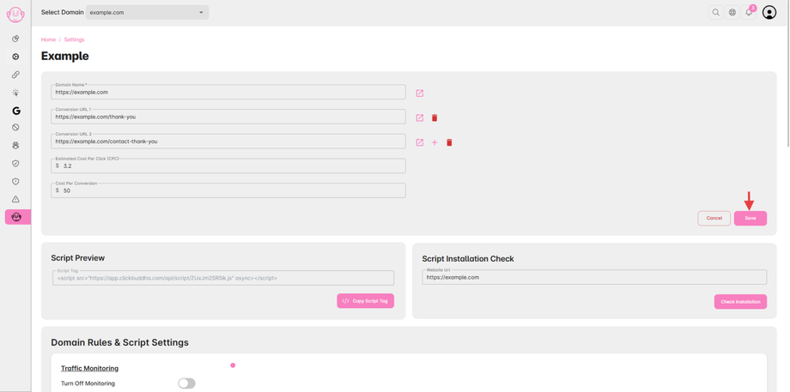Open the notifications bell
Screen dimensions: 790x392
point(749,13)
